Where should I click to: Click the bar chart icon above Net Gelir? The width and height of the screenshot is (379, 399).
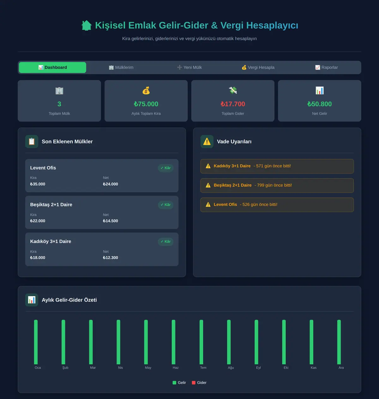click(320, 91)
